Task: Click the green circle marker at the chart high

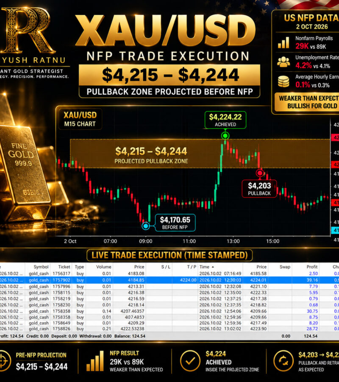Action: [x=225, y=136]
